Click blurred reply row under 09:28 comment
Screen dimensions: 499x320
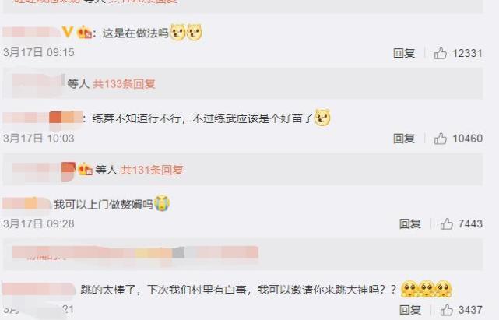pyautogui.click(x=243, y=254)
